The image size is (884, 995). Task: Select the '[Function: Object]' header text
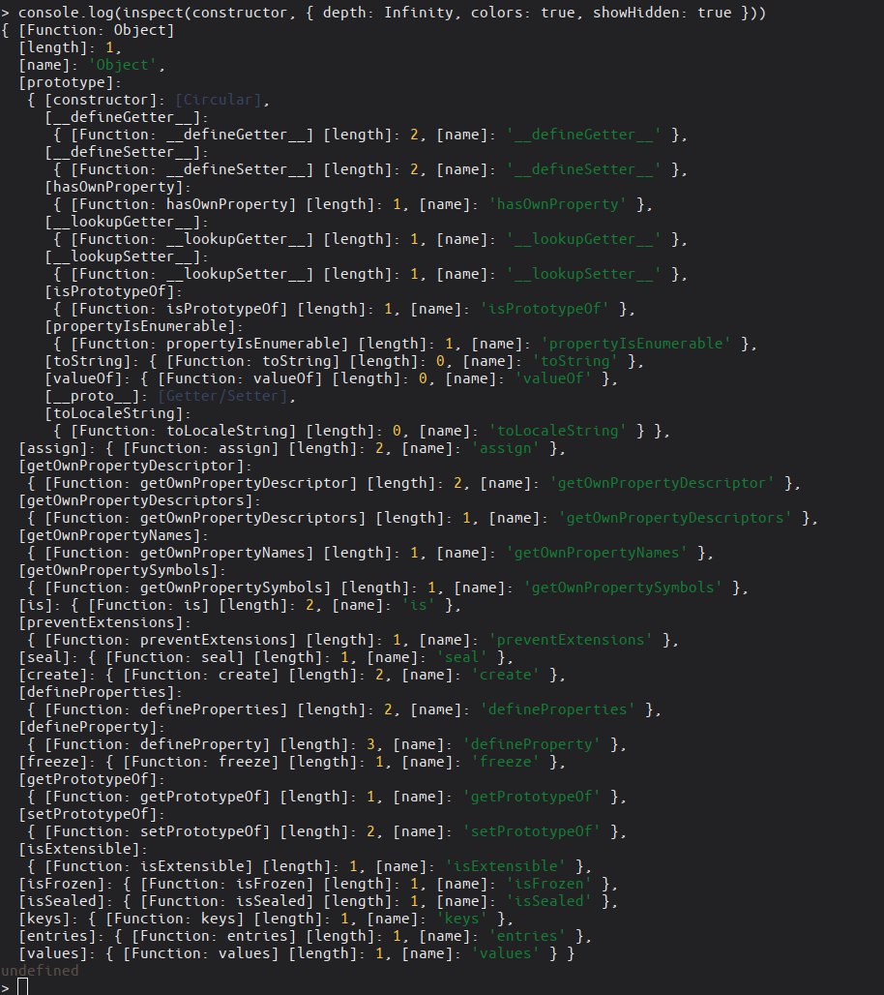97,30
